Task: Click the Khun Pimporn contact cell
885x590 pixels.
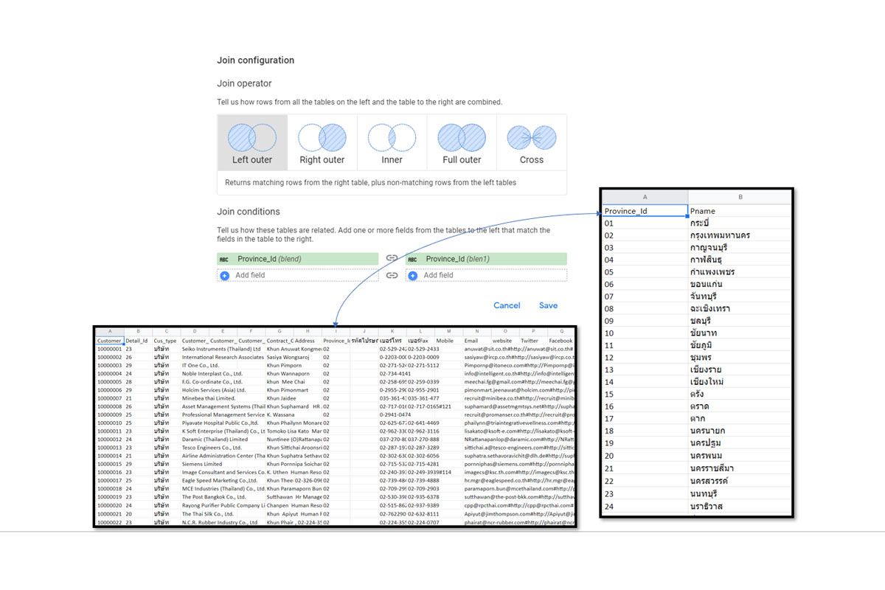Action: pos(285,365)
